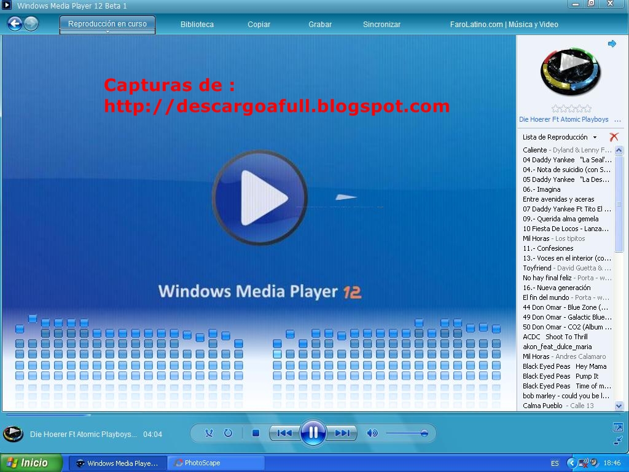629x472 pixels.
Task: Go back with the blue back arrow
Action: click(15, 24)
